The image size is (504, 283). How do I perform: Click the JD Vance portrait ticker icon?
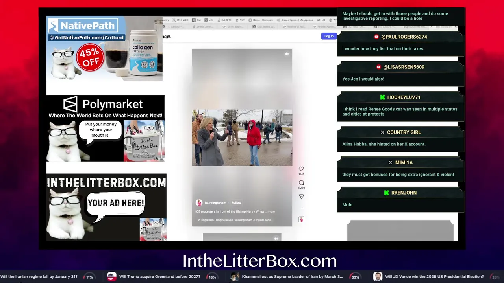click(378, 277)
